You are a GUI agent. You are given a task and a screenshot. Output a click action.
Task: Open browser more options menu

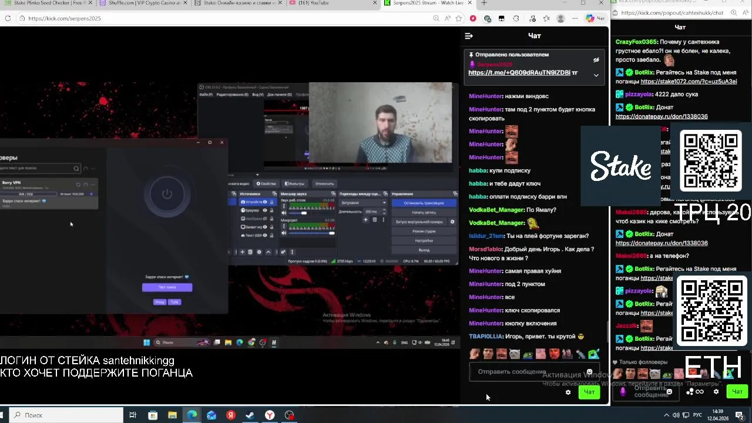pyautogui.click(x=574, y=18)
